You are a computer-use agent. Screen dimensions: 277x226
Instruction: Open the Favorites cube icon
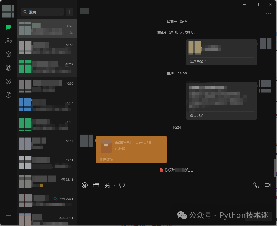tap(8, 54)
